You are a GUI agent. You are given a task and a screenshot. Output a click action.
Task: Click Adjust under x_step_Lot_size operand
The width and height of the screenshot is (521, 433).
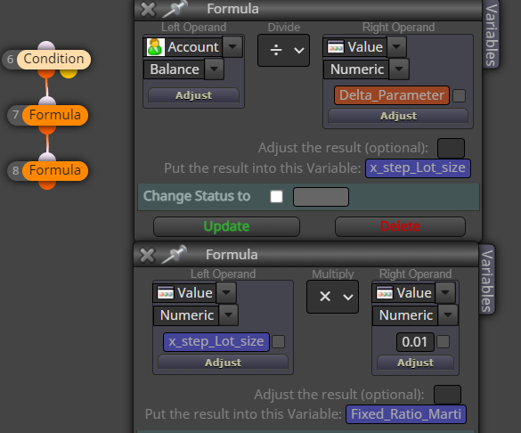[223, 363]
